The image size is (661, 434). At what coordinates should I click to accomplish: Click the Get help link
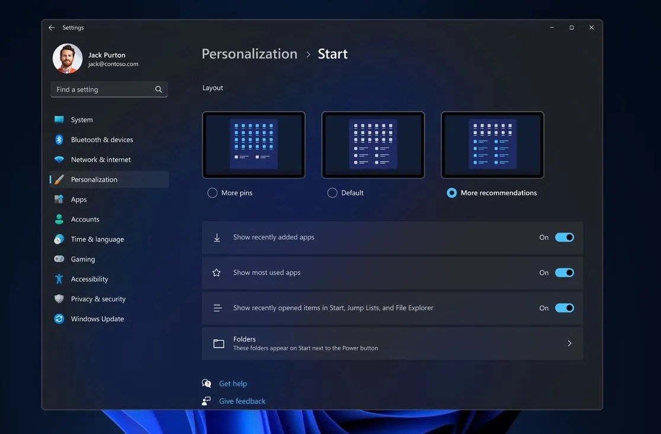click(233, 384)
